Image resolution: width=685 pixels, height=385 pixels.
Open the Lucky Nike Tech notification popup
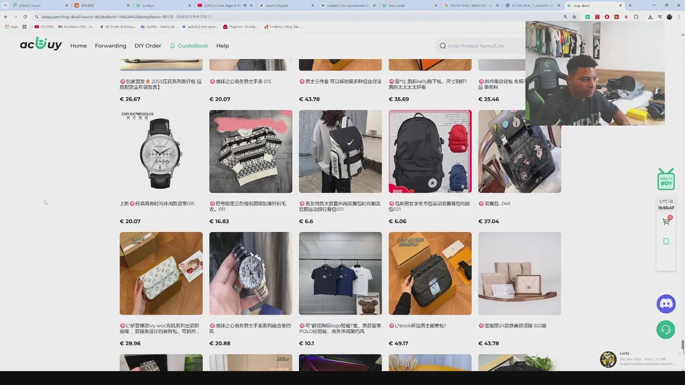[640, 359]
